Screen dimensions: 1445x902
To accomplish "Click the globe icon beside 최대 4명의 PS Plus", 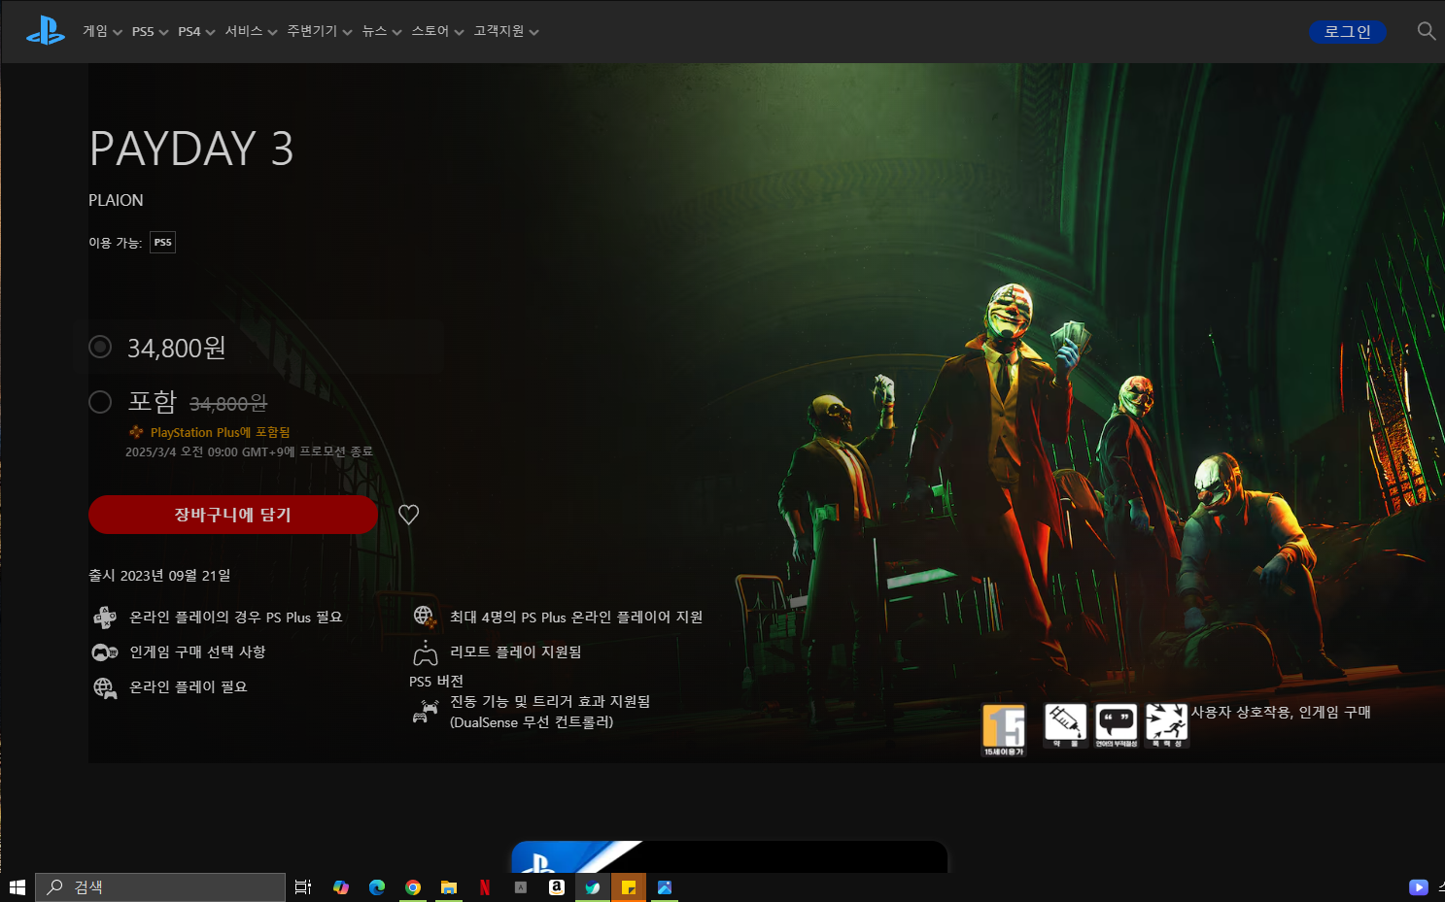I will (x=425, y=617).
